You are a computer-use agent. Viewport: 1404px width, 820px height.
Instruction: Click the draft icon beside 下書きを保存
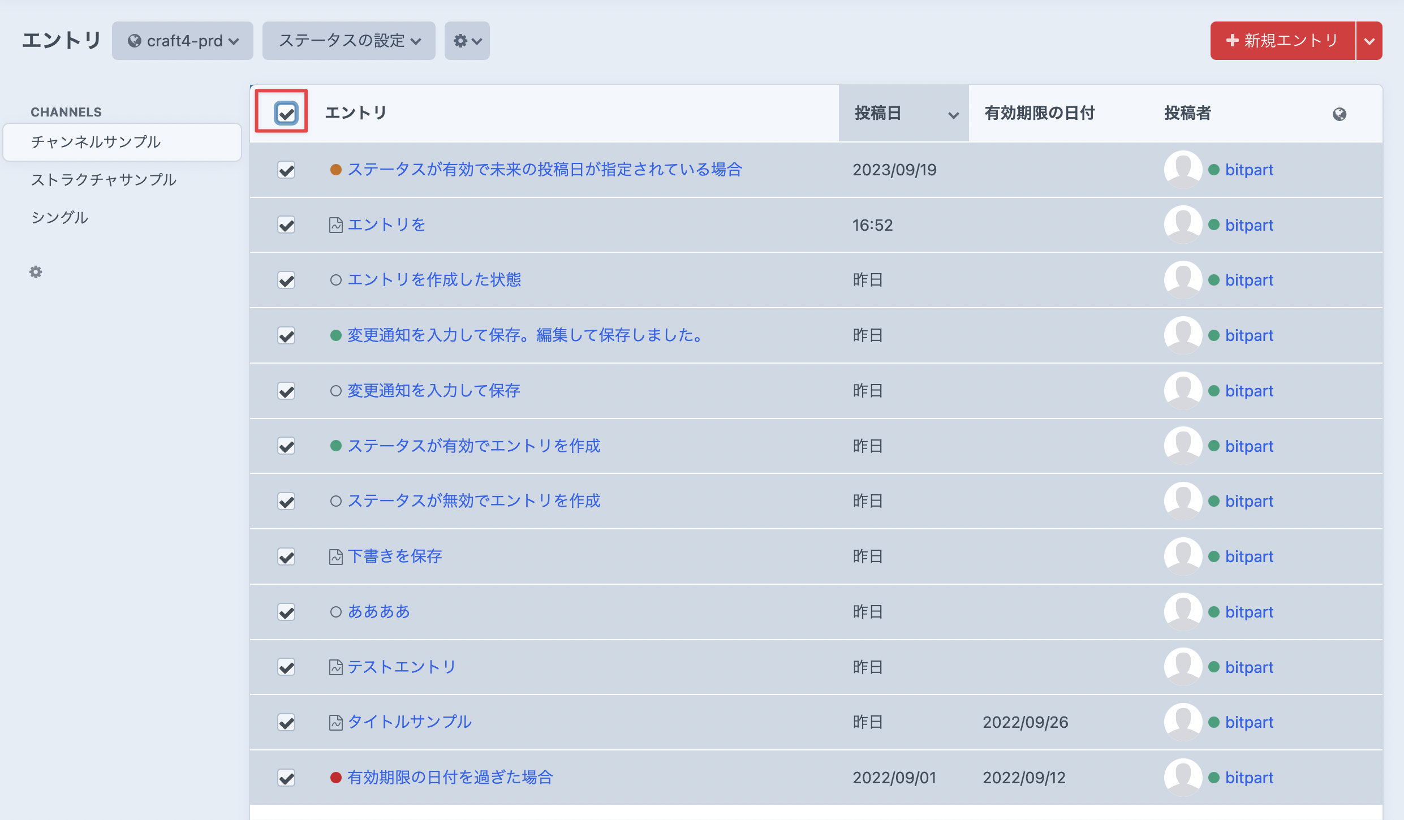(335, 556)
